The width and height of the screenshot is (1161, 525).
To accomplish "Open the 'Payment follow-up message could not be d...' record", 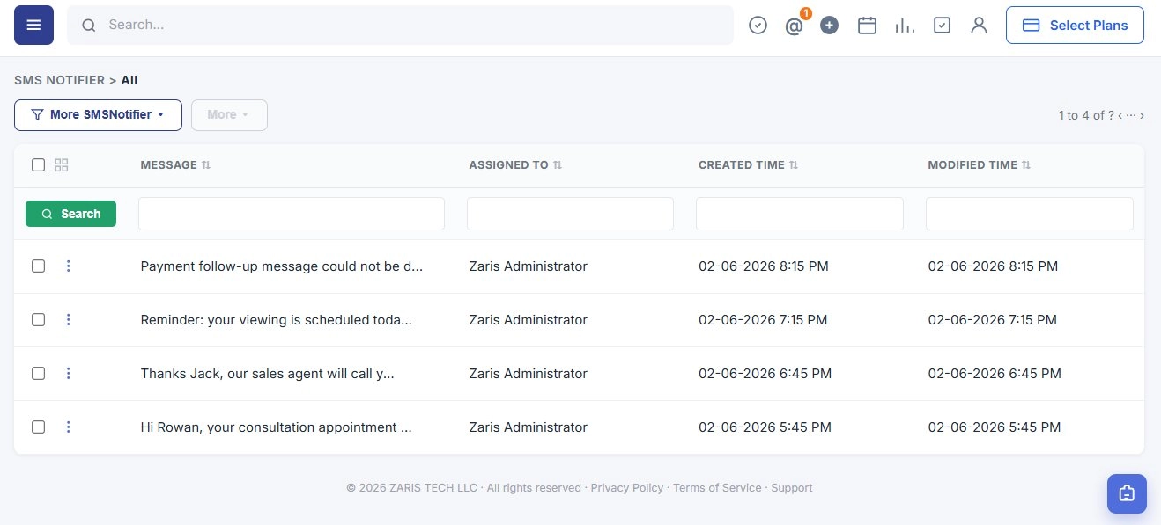I will 282,266.
